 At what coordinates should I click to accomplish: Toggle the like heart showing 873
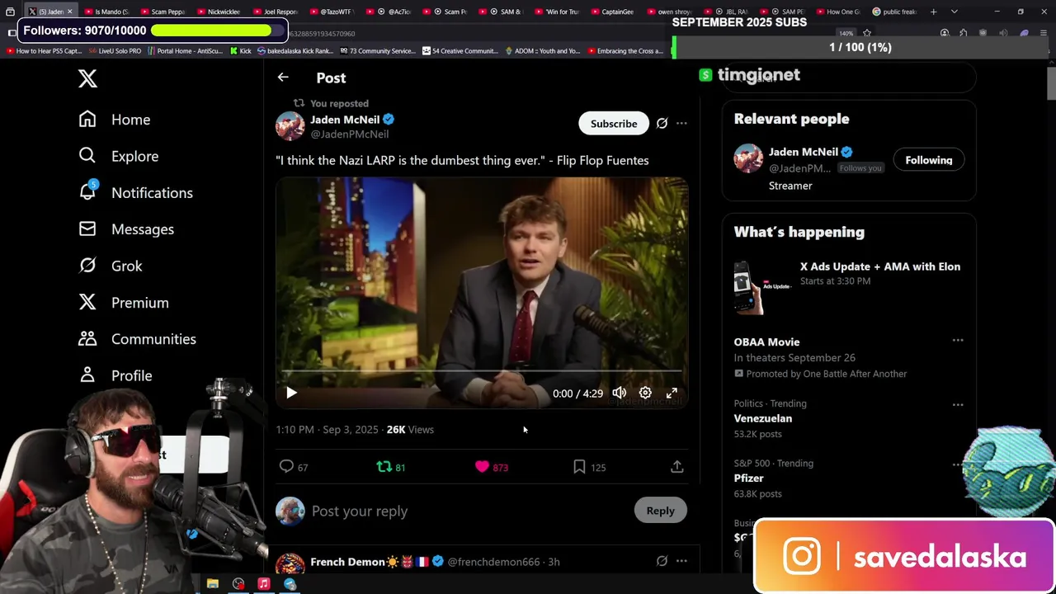(x=492, y=467)
